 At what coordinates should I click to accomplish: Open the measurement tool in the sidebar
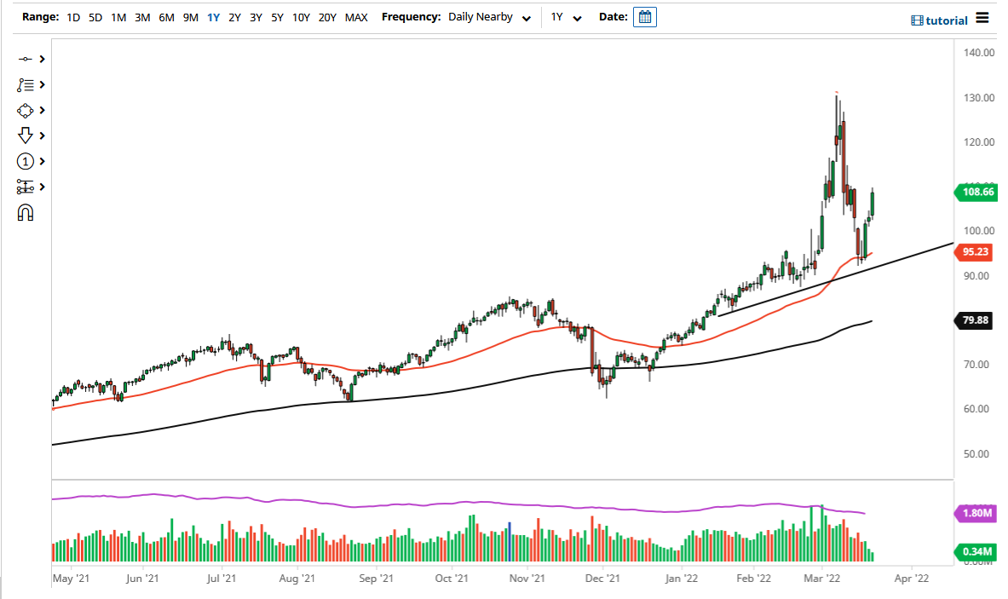[26, 187]
